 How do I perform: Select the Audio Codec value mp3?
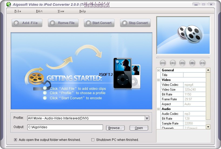tap(194, 114)
